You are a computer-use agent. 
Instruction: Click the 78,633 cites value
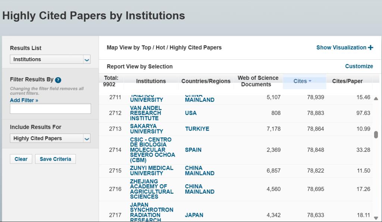[316, 215]
